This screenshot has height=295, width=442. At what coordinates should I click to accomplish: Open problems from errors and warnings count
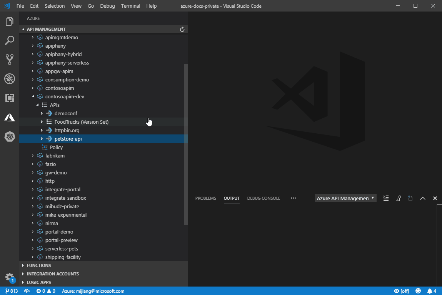46,291
